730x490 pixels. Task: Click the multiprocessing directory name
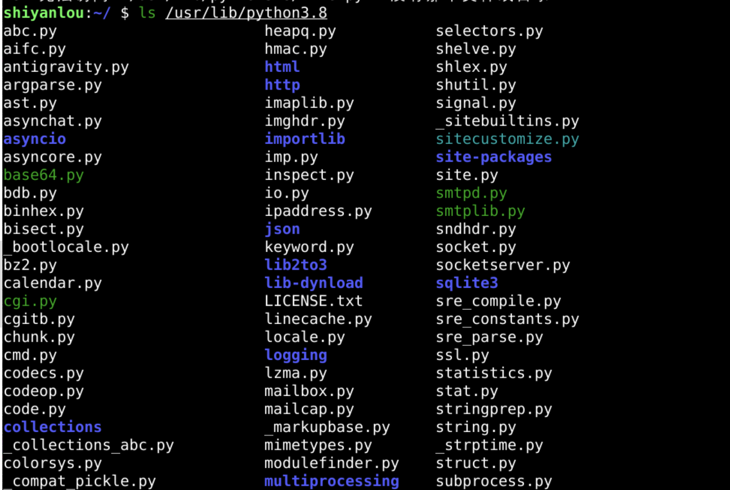tap(332, 481)
